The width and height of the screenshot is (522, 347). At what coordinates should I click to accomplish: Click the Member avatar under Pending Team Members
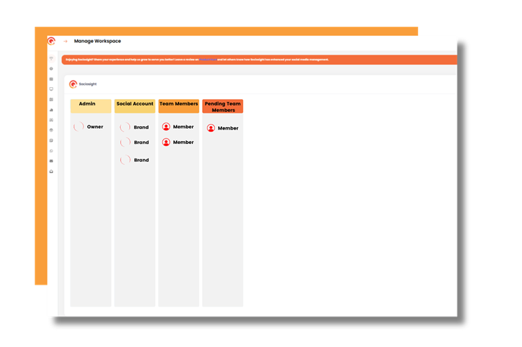(x=211, y=128)
